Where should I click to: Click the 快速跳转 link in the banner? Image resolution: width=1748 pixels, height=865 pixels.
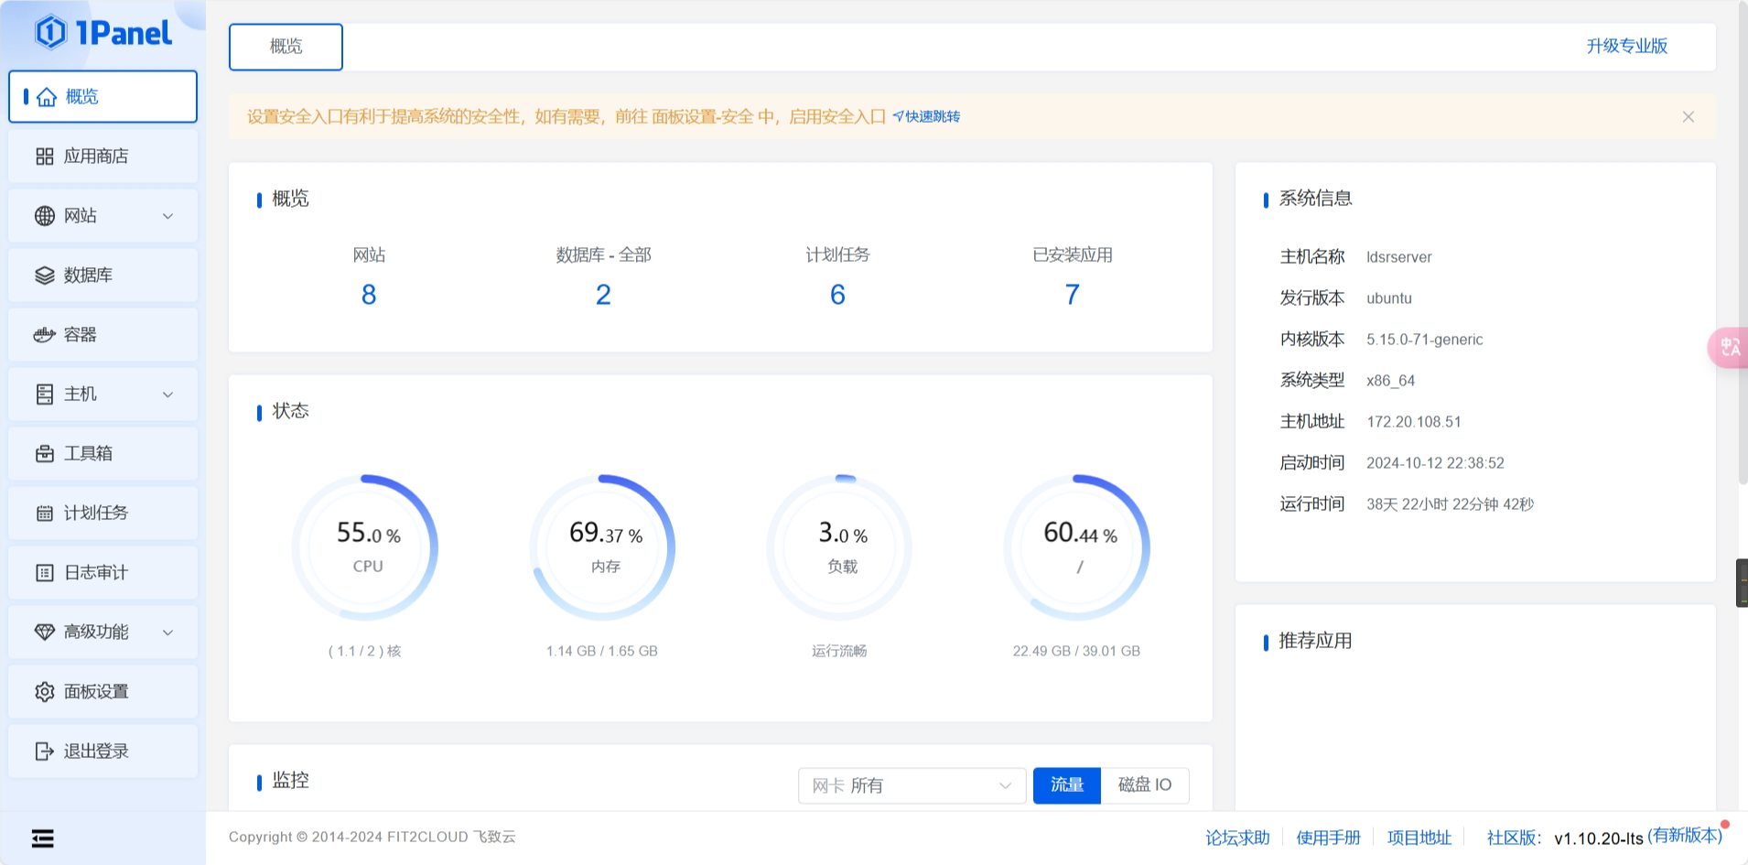(927, 117)
